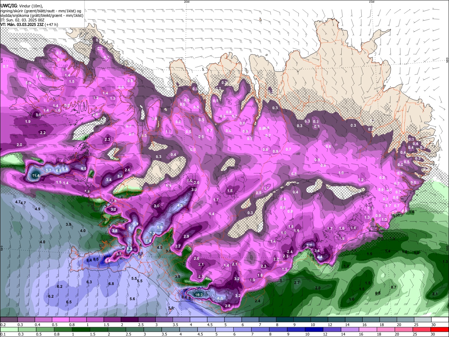
Task: Click the white swatch labeled 30 in upper legend
Action: [440, 320]
